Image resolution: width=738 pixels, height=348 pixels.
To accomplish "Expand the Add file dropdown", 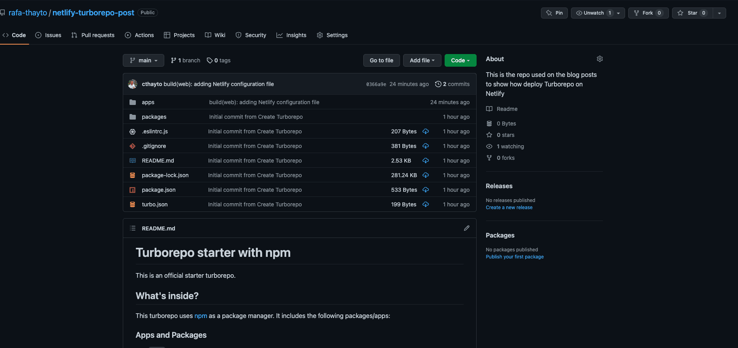I will pos(422,60).
